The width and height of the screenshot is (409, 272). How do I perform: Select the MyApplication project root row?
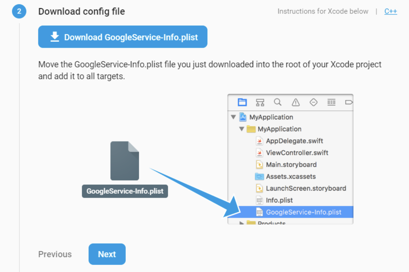pyautogui.click(x=291, y=117)
